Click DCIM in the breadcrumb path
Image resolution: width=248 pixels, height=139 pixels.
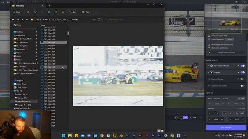pos(64,20)
